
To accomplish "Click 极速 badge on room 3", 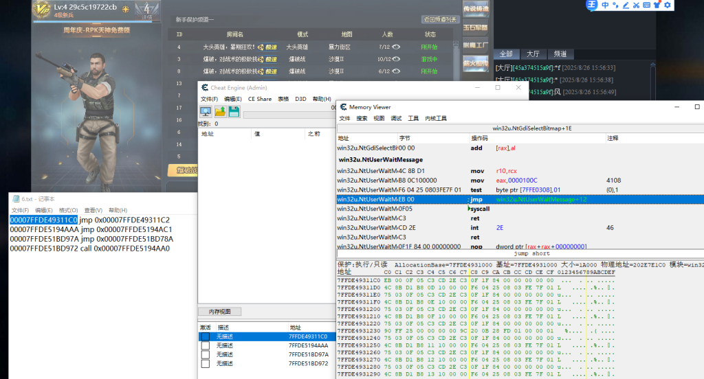I will [267, 59].
